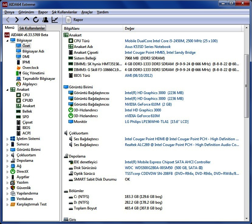Screen dimensions: 252x224
Task: Expand the Çokluortam tree node arrow
Action: click(7, 155)
